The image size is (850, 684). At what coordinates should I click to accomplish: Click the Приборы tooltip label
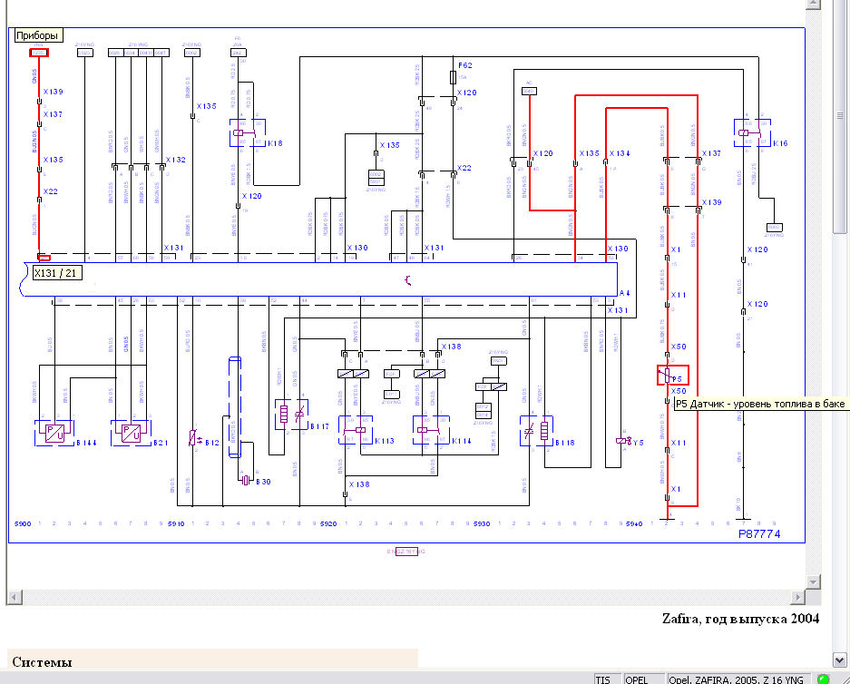[37, 35]
